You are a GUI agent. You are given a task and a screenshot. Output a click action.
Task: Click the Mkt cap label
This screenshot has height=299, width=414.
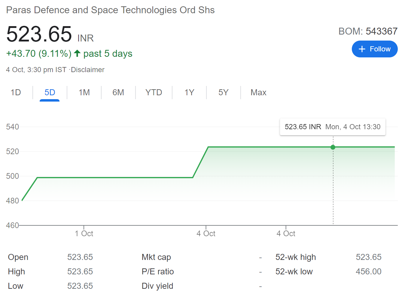(156, 257)
